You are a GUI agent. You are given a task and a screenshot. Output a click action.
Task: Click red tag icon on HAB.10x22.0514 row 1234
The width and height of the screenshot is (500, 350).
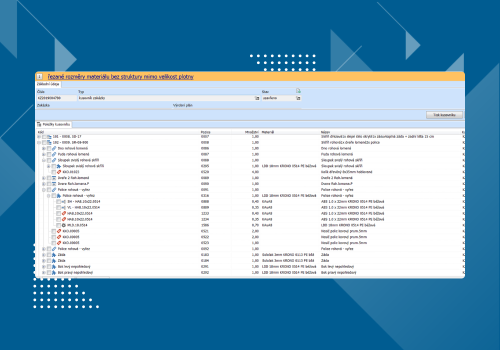64,219
